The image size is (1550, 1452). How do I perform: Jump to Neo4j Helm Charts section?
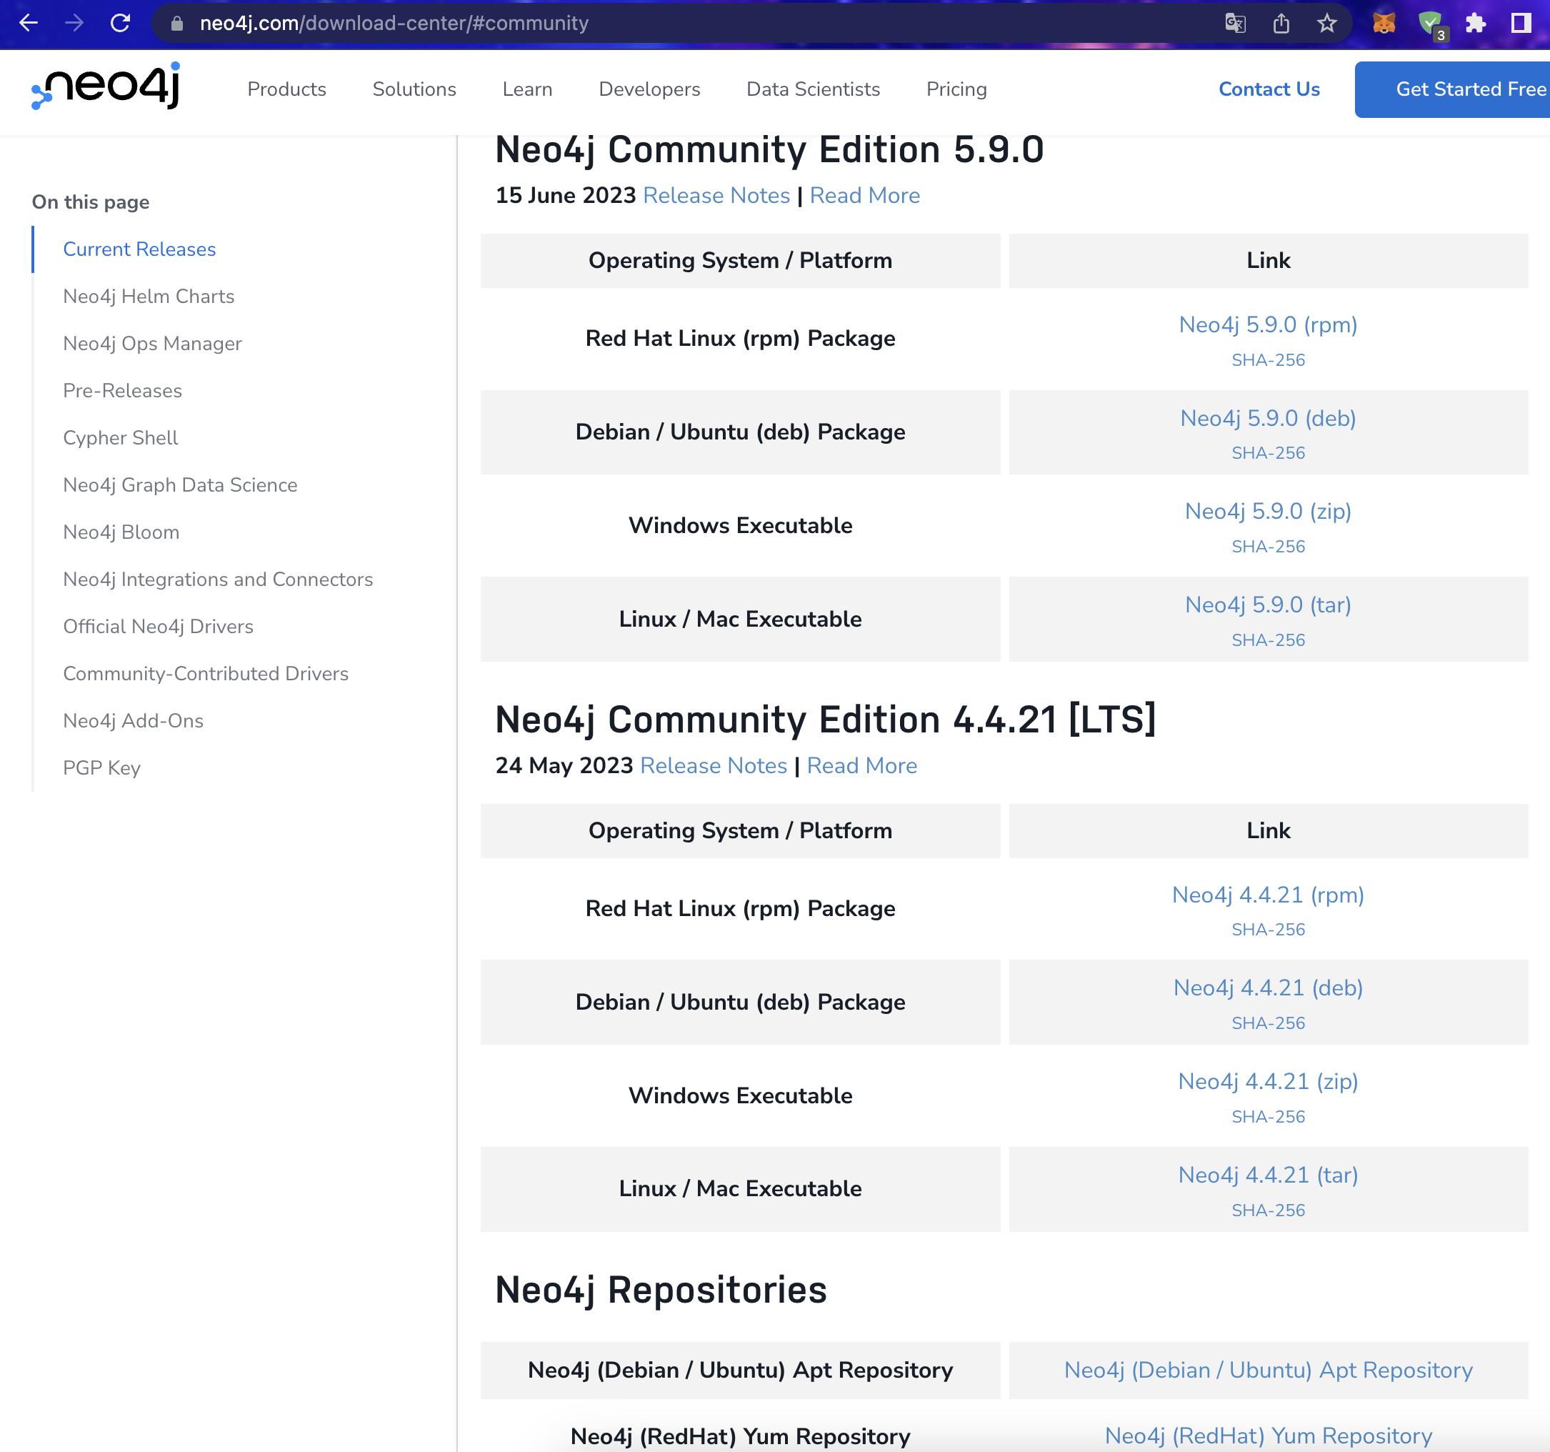pos(149,297)
